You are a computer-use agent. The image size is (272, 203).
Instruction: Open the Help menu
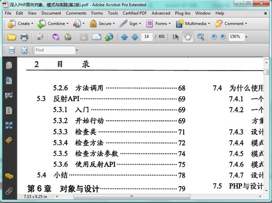click(x=220, y=13)
